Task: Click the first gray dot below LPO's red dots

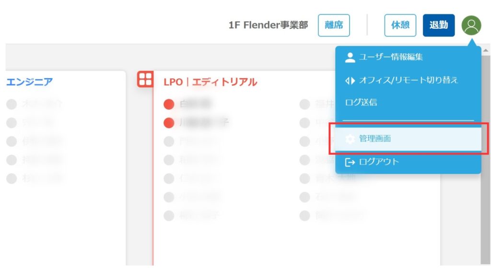Action: point(169,141)
